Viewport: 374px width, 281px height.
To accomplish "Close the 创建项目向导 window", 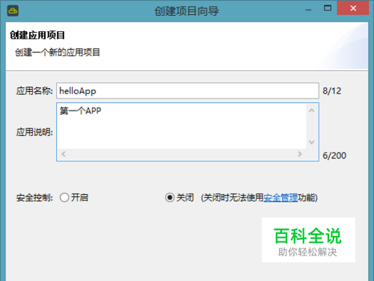I will coord(353,8).
